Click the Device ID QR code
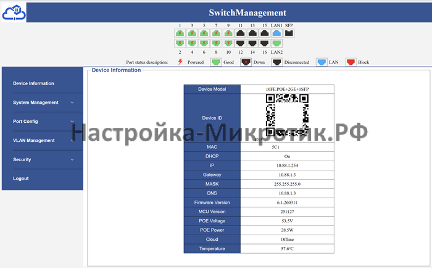432x268 pixels. click(x=287, y=115)
